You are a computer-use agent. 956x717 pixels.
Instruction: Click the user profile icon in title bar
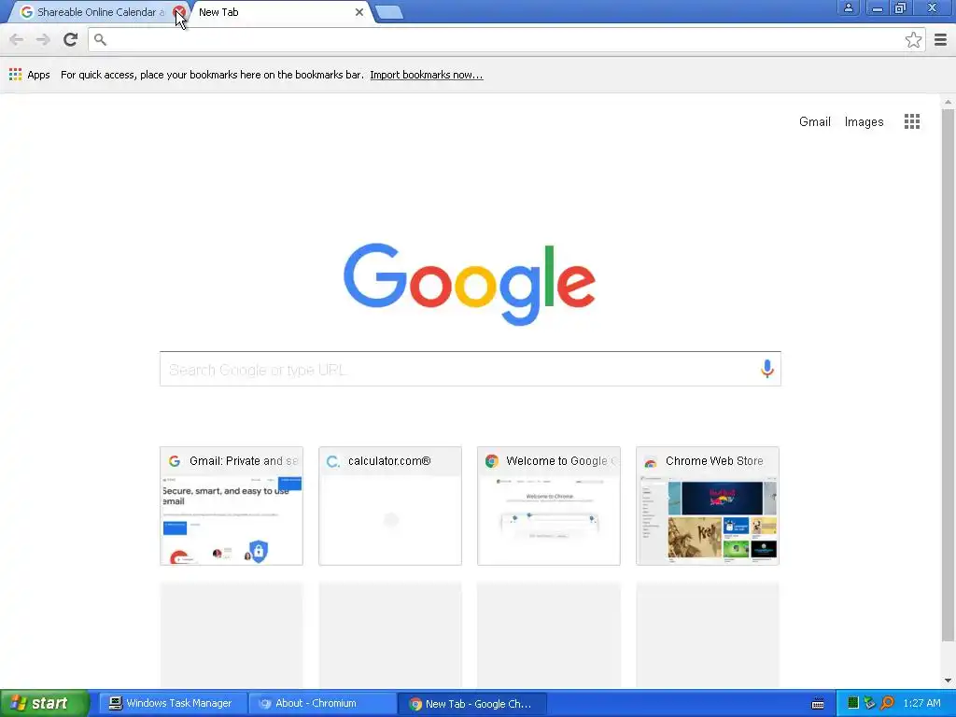pyautogui.click(x=848, y=7)
